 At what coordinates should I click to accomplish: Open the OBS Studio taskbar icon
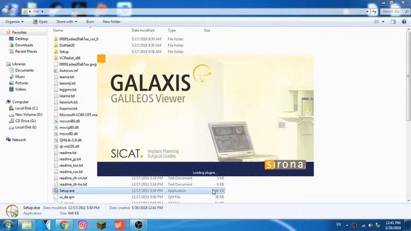(x=139, y=225)
